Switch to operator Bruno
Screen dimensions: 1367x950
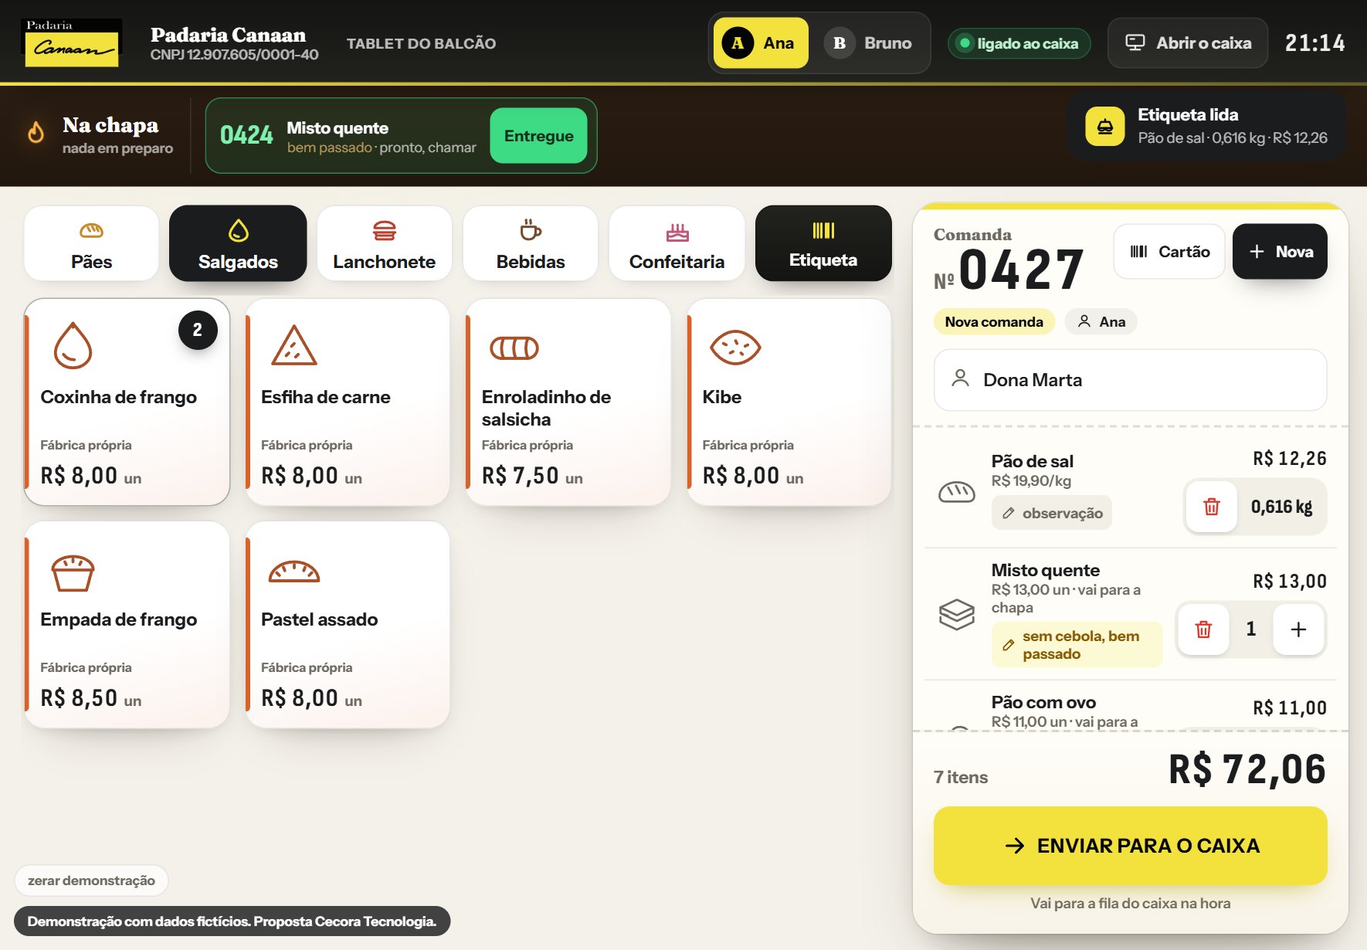tap(869, 43)
